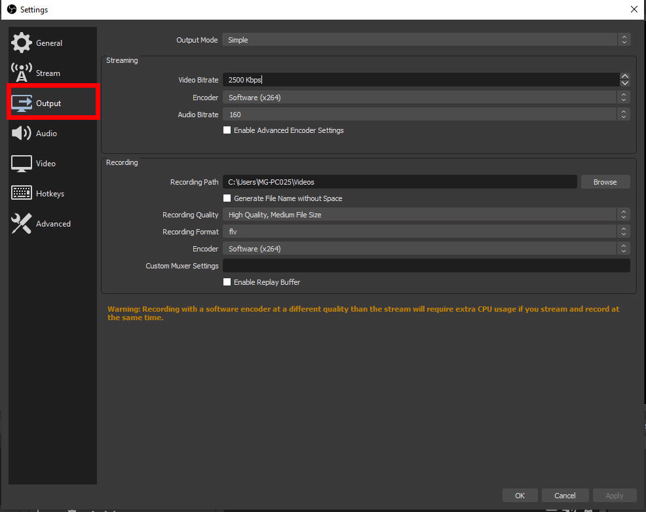Open the Audio Bitrate dropdown
This screenshot has height=512, width=646.
click(x=426, y=115)
